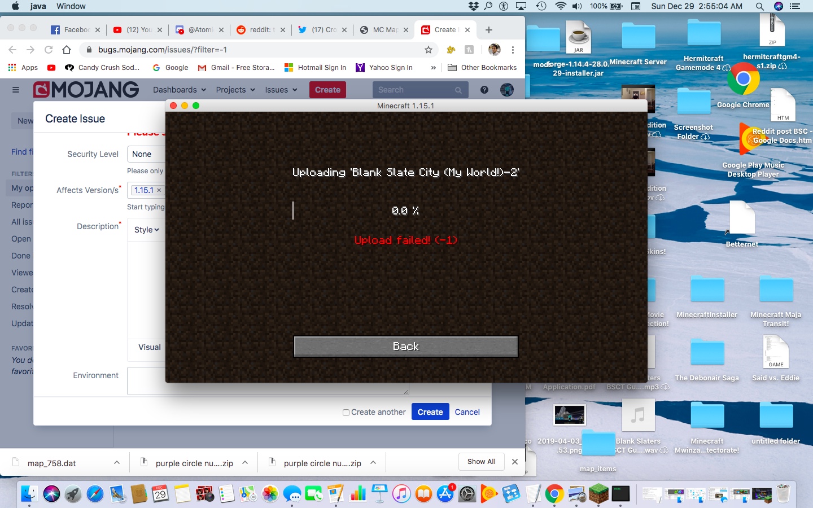Open Notification Center icon

[795, 6]
